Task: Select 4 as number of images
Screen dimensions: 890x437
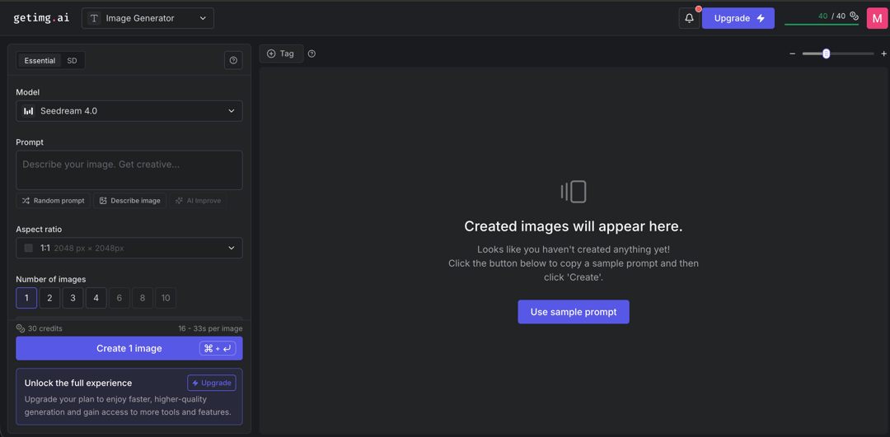Action: [x=96, y=298]
